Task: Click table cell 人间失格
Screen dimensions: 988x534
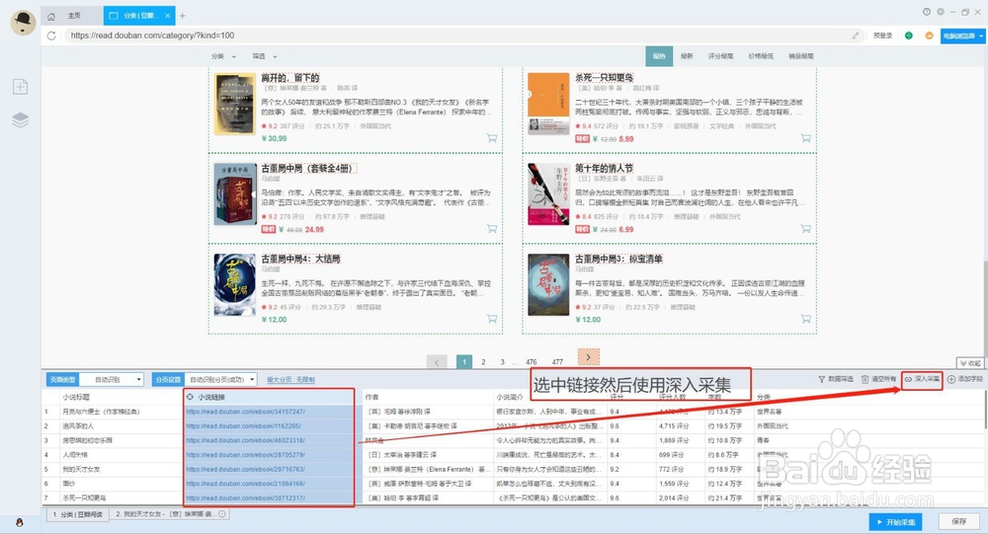Action: coord(75,455)
